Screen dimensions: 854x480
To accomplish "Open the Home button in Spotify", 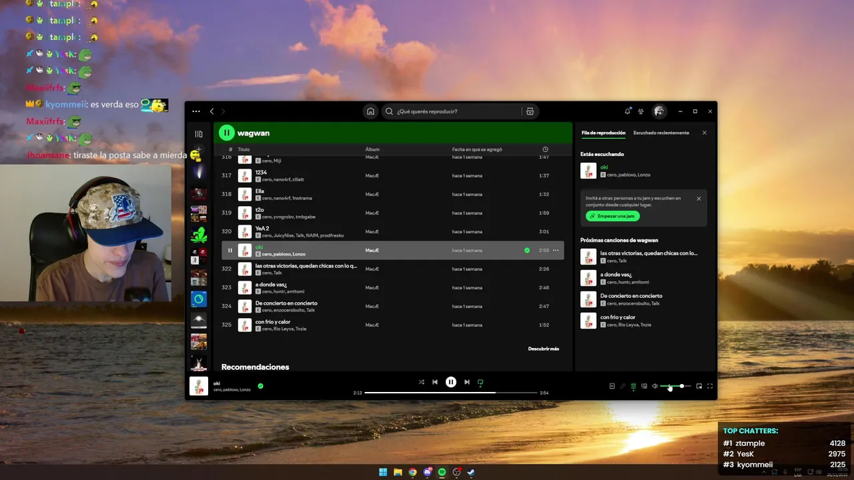I will click(x=370, y=111).
